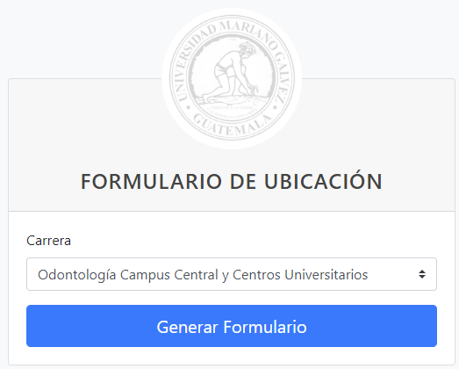Click the words Centros Universitarios in the select

(300, 275)
